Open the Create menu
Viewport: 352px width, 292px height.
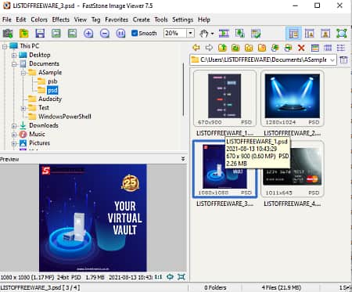142,20
